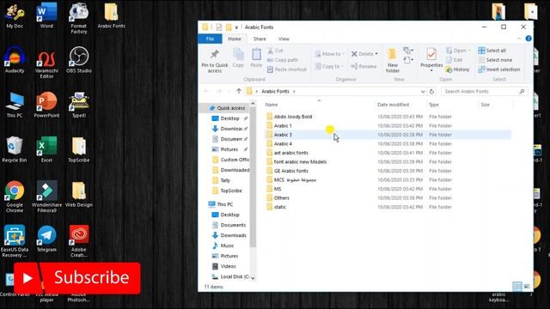Click Select all in the ribbon
This screenshot has width=550, height=309.
(492, 51)
